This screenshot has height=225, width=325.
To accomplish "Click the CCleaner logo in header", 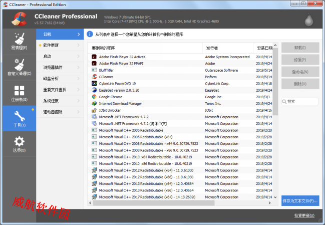I will tap(19, 19).
